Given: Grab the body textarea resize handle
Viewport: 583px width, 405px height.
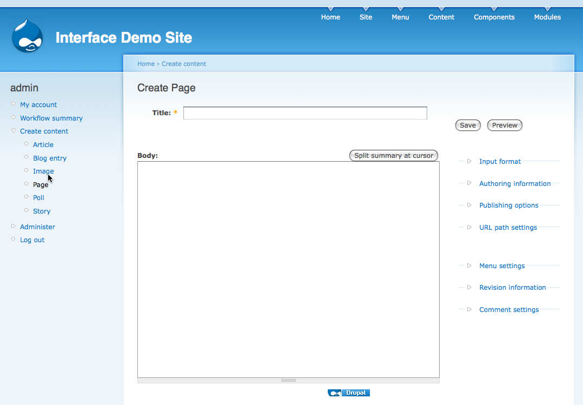Looking at the screenshot, I should coord(288,381).
